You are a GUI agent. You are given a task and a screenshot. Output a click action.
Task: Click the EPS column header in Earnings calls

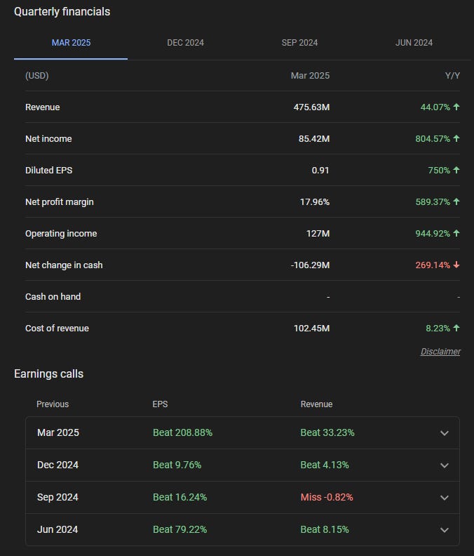(160, 404)
